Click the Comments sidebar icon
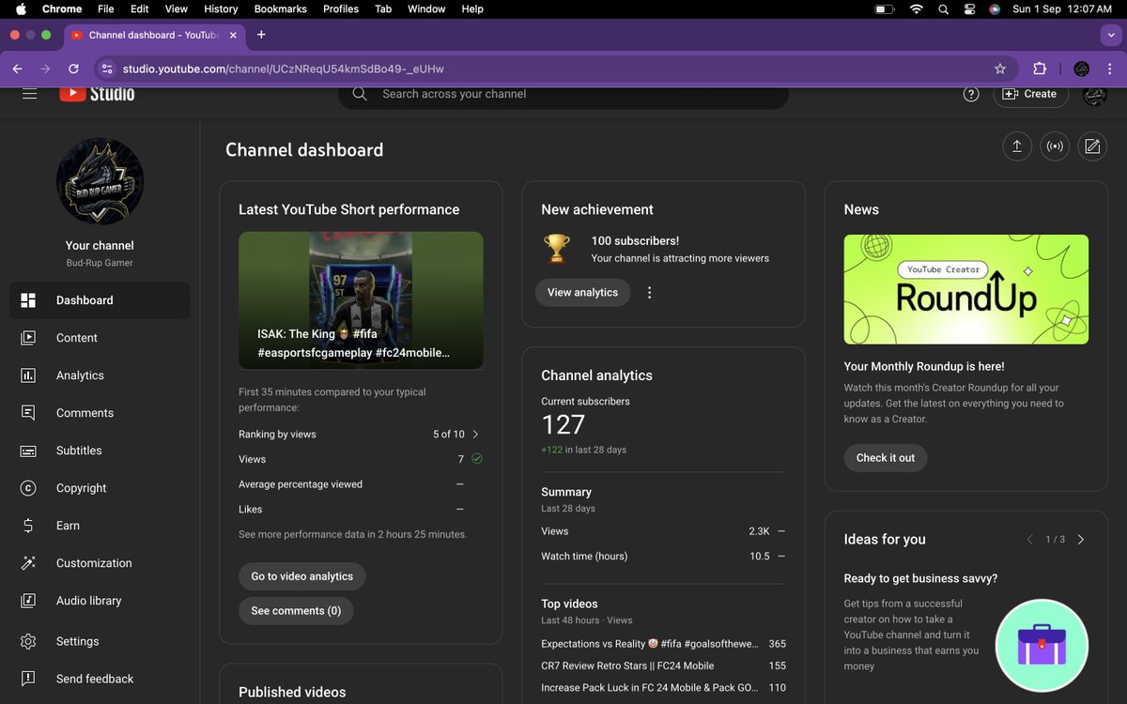1127x704 pixels. (x=28, y=413)
